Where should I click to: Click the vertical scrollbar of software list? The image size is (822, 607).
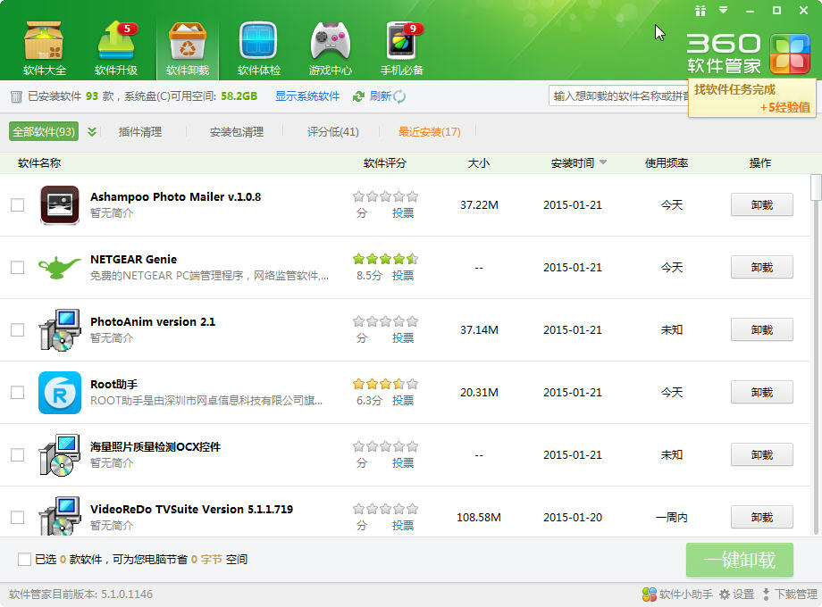(816, 357)
